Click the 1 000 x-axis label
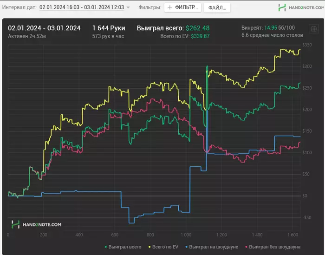The height and width of the screenshot is (255, 325). [x=186, y=235]
